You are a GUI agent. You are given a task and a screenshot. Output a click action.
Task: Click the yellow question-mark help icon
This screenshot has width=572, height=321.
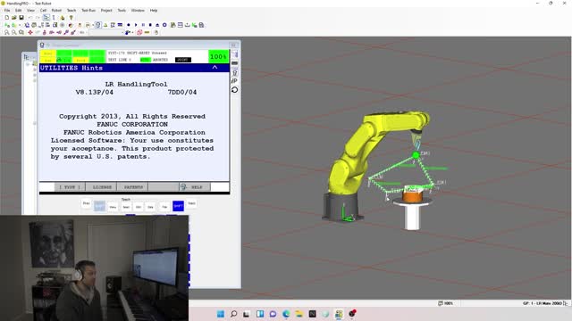[71, 18]
